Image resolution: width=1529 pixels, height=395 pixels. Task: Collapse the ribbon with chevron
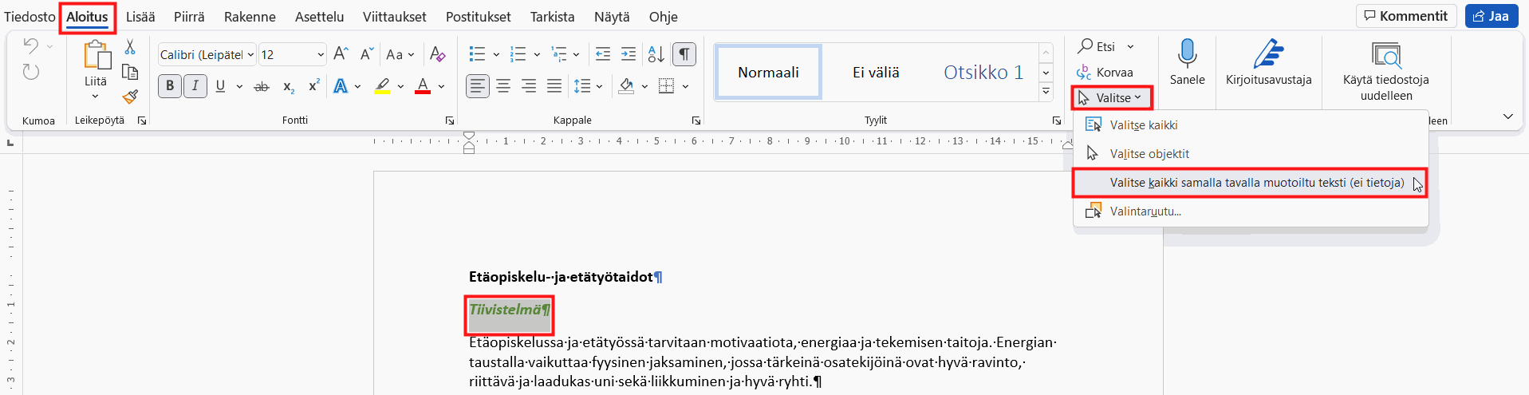tap(1507, 117)
